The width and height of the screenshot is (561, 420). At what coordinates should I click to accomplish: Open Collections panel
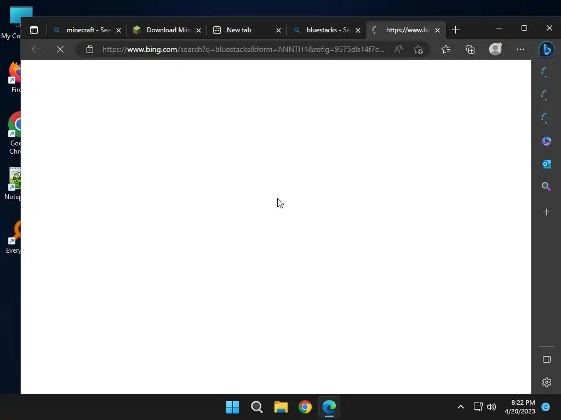(470, 49)
